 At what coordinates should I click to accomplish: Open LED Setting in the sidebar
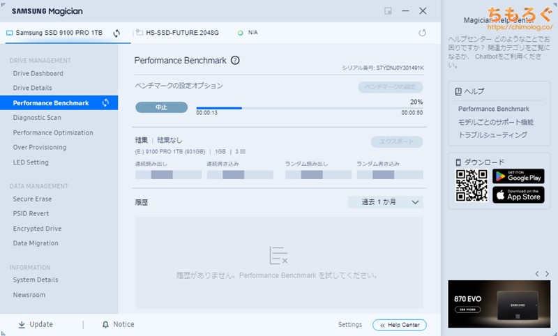(x=31, y=162)
